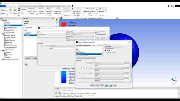Open the help question mark icon top right

tap(168, 6)
